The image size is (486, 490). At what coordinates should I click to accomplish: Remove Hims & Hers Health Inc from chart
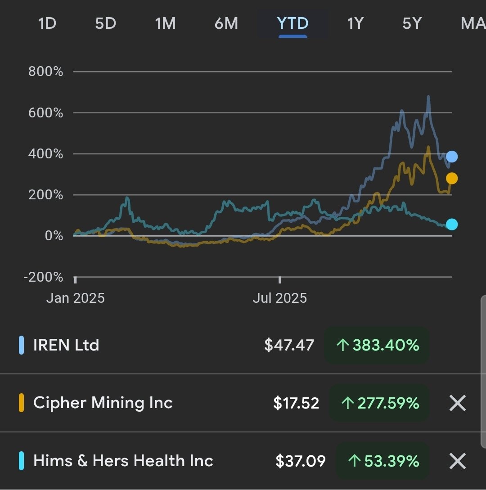tap(457, 461)
